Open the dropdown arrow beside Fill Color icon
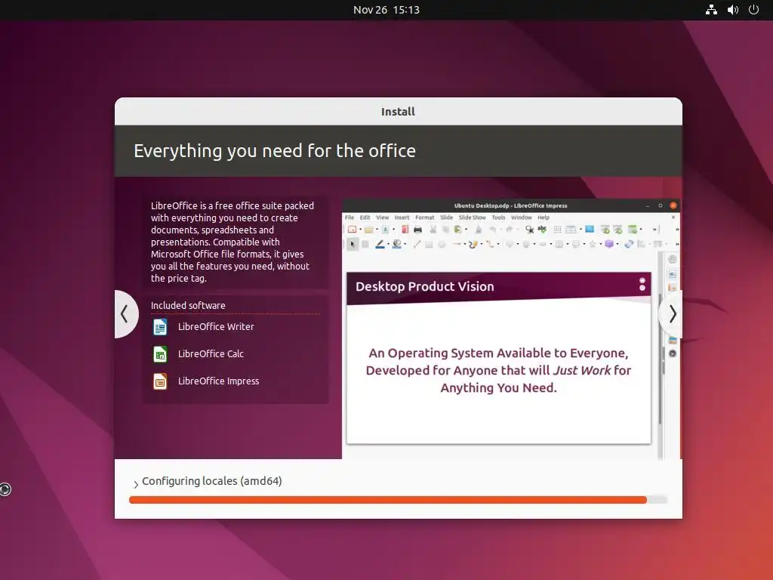The image size is (773, 580). (x=405, y=244)
